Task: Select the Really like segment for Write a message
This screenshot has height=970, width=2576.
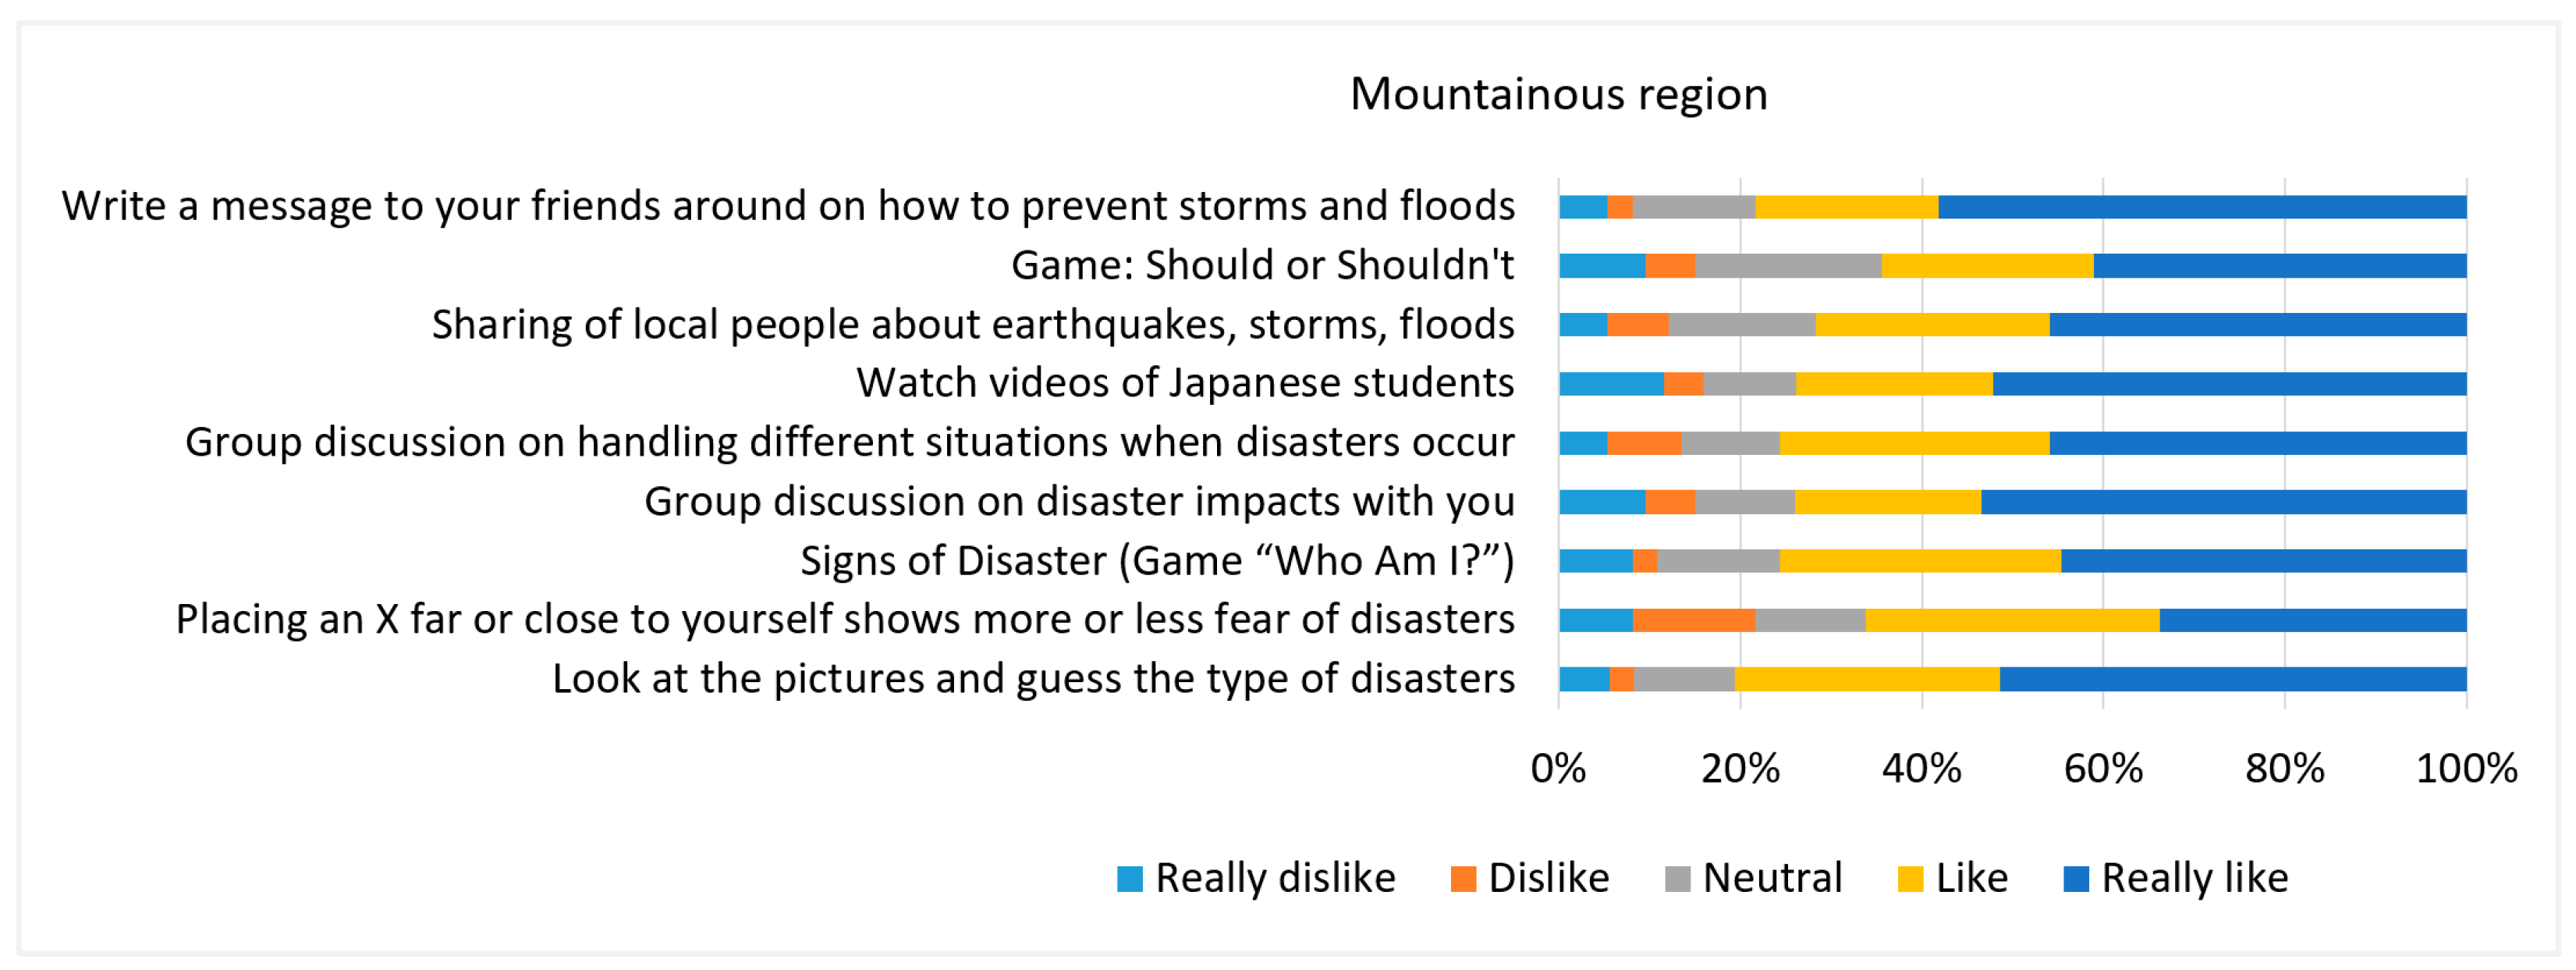Action: pos(2202,207)
